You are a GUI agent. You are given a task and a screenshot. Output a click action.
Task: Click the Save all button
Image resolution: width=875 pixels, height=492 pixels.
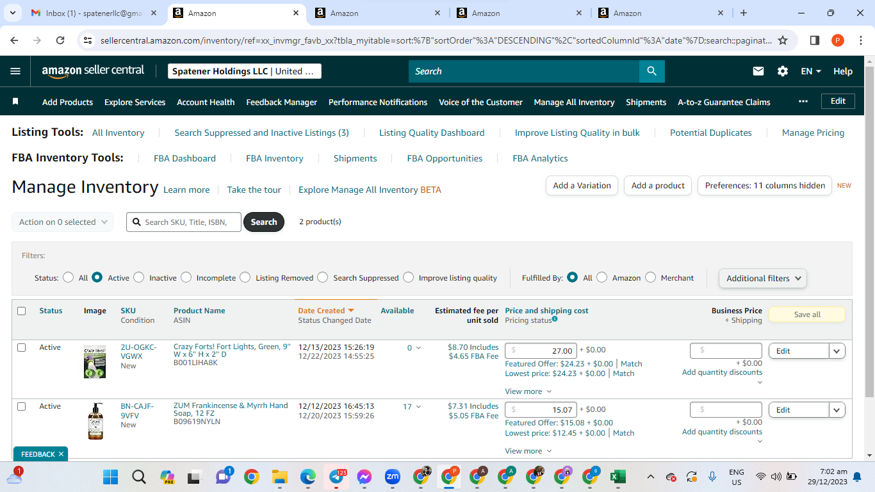(x=806, y=315)
